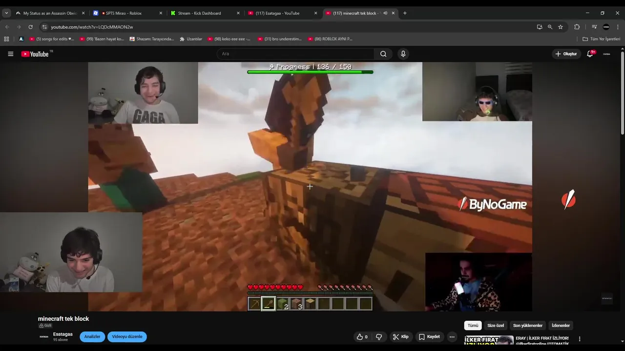
Task: Open more actions ellipsis under video
Action: tap(452, 337)
